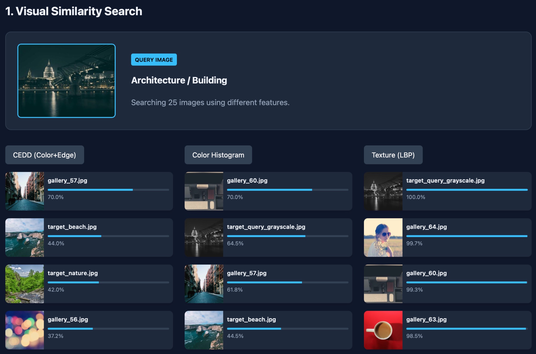Click gallery_60.jpg filename in Texture column

(426, 273)
